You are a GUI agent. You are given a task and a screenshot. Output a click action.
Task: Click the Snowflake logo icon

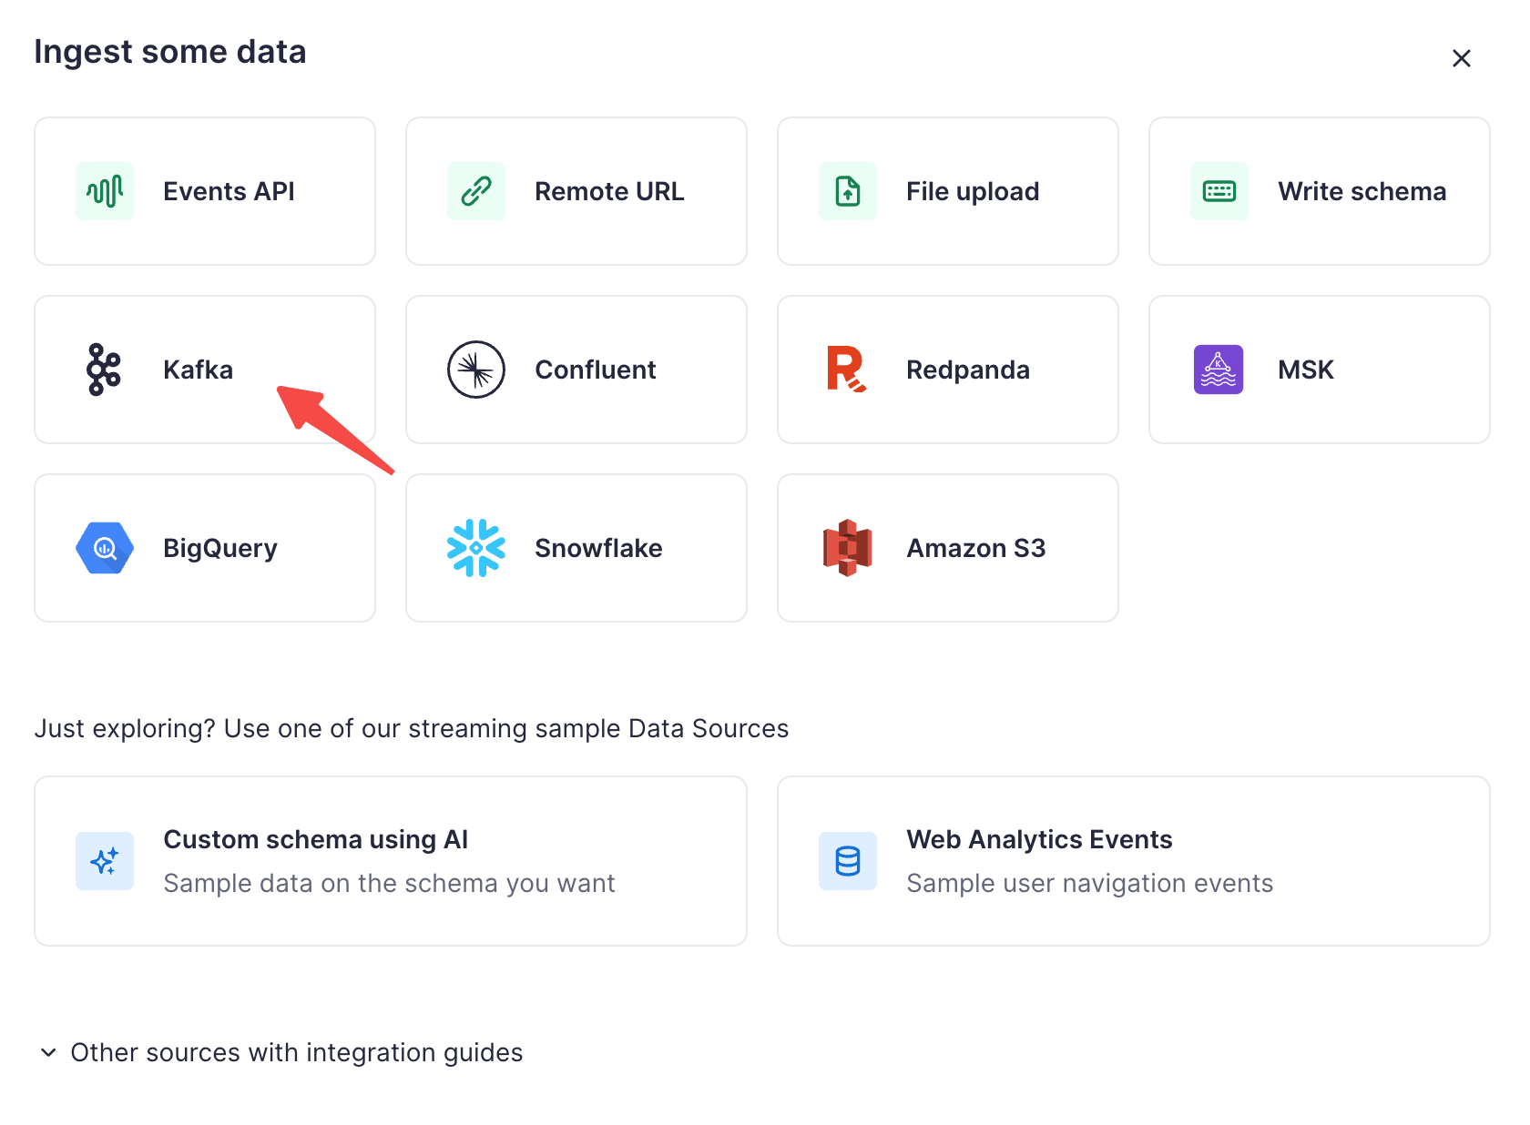tap(476, 548)
